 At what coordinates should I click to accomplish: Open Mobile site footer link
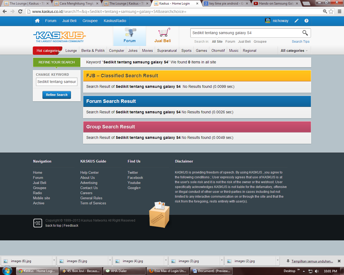(41, 198)
